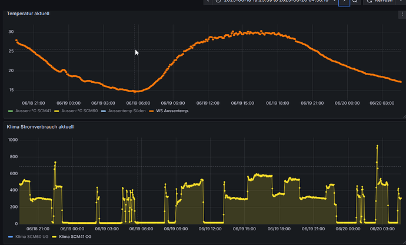Click power axis value 600
This screenshot has height=245, width=406.
click(13, 173)
